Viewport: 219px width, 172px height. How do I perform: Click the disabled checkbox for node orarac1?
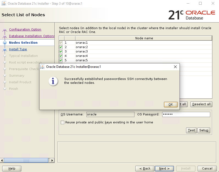click(61, 43)
